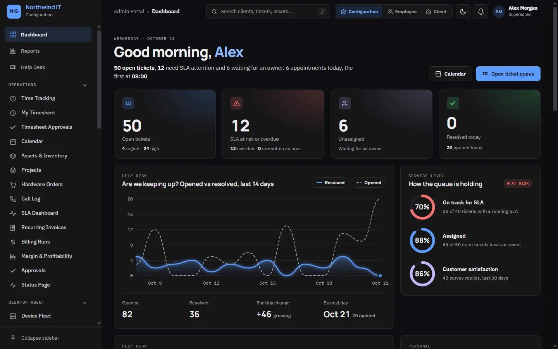
Task: Open the Calendar button near greeting
Action: click(x=450, y=74)
